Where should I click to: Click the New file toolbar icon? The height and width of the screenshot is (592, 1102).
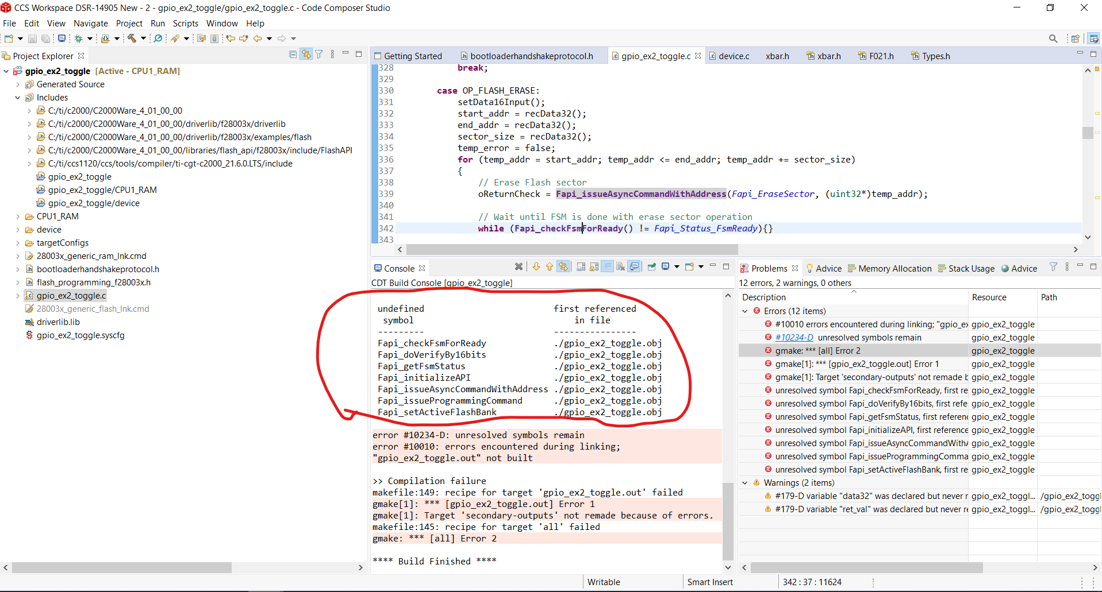9,38
